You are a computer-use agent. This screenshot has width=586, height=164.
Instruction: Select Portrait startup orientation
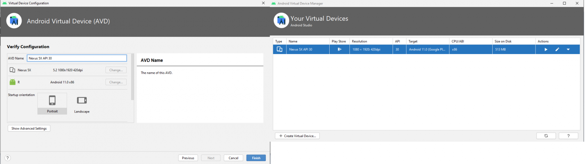pyautogui.click(x=52, y=104)
